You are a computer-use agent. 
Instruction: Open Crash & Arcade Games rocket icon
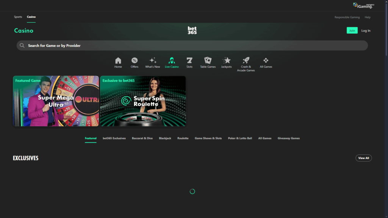246,61
